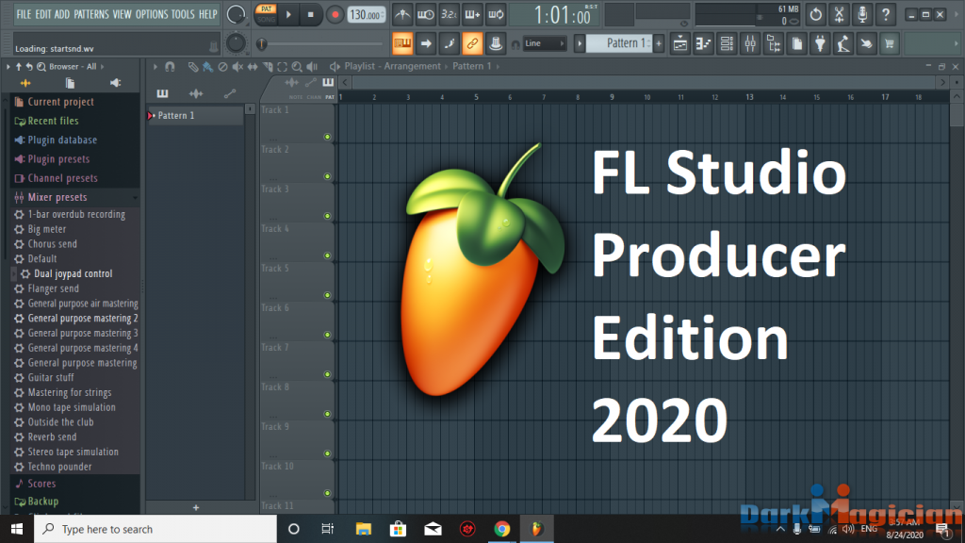The height and width of the screenshot is (543, 965).
Task: Select the Slice tool in playlist toolbar
Action: click(268, 67)
